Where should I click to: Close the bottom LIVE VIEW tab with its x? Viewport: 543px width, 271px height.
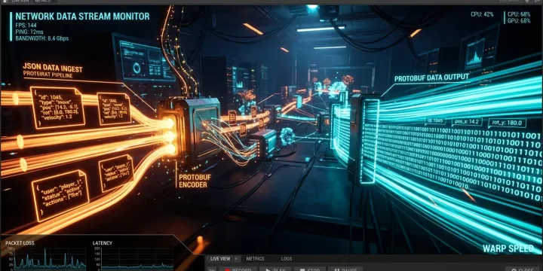[x=236, y=258]
